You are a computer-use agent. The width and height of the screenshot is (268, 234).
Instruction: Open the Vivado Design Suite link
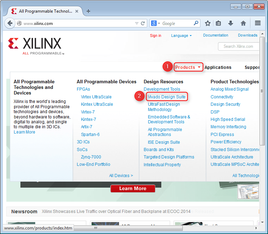pyautogui.click(x=167, y=97)
